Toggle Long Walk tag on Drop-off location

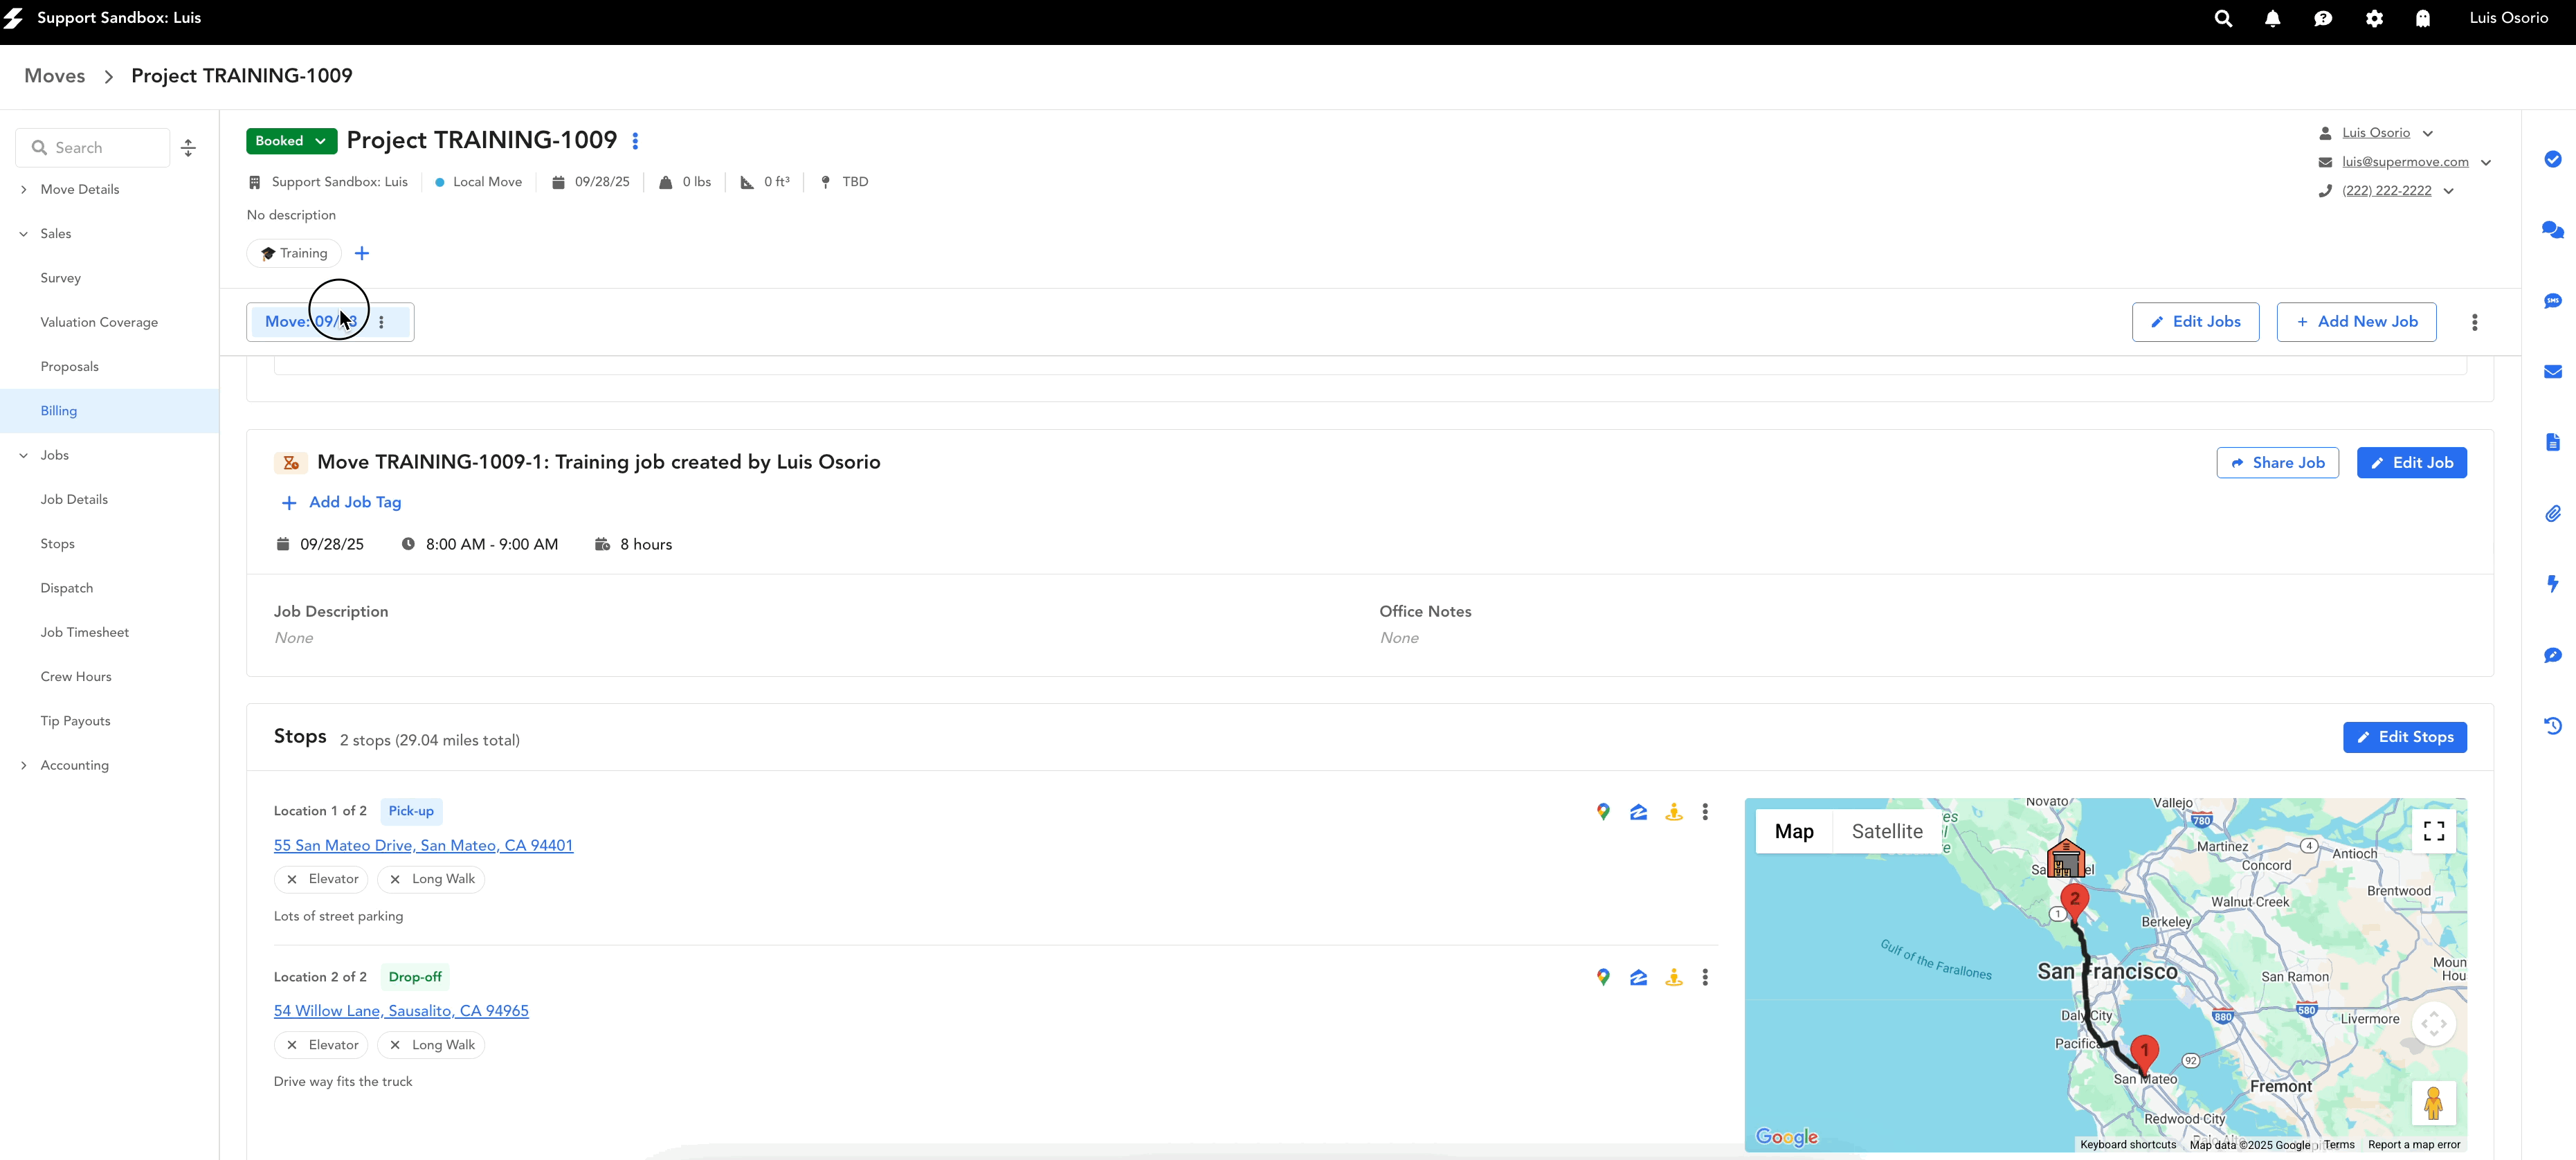(x=431, y=1045)
